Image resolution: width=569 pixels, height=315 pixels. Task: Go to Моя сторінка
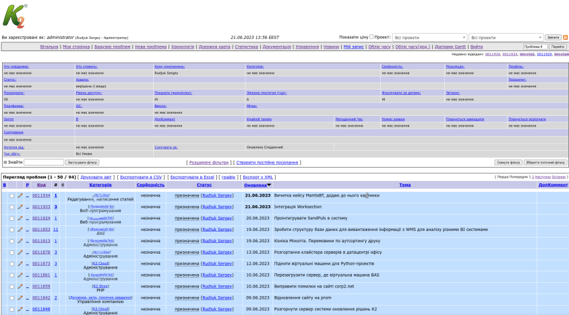(76, 46)
